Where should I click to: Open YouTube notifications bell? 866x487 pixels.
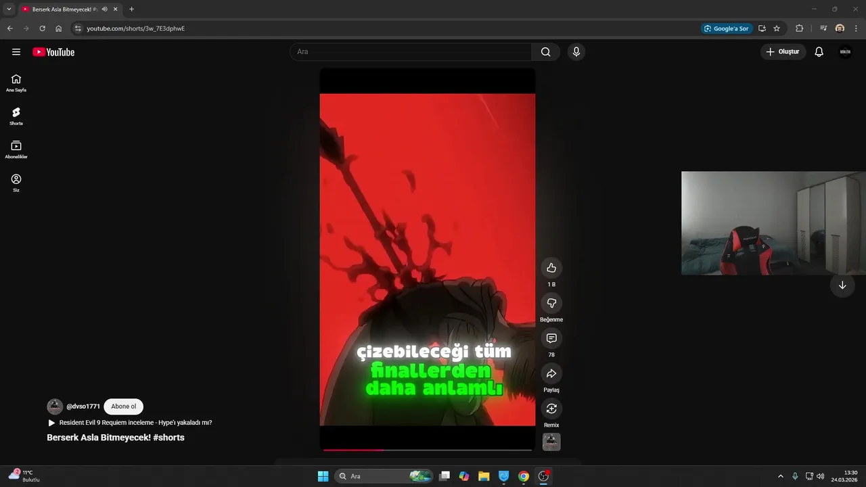(x=819, y=52)
